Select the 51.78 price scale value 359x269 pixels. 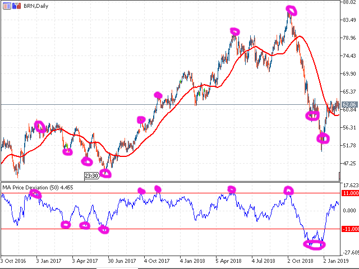coord(349,145)
